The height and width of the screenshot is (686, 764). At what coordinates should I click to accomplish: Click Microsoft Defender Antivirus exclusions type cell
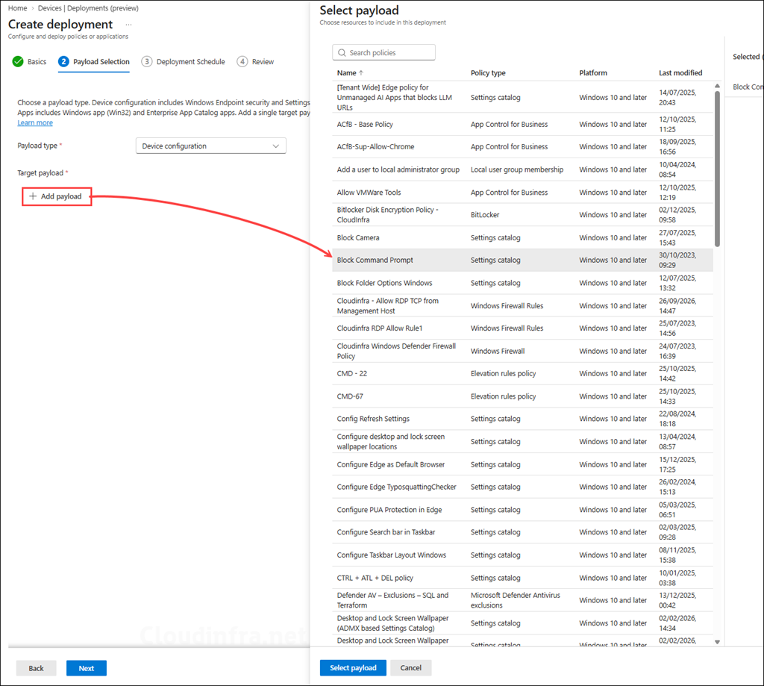click(516, 600)
